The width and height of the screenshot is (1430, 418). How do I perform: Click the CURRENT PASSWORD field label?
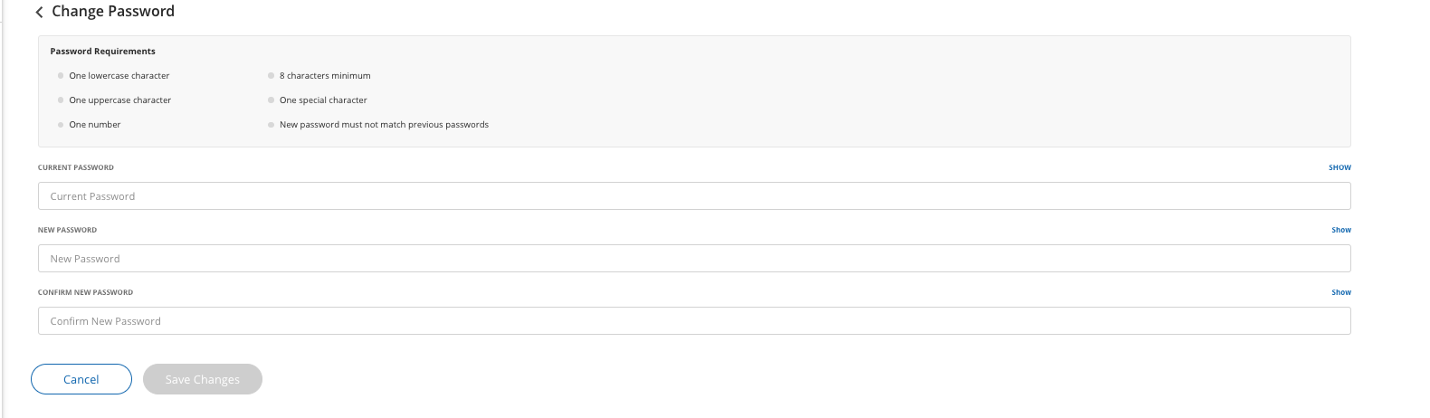click(76, 167)
